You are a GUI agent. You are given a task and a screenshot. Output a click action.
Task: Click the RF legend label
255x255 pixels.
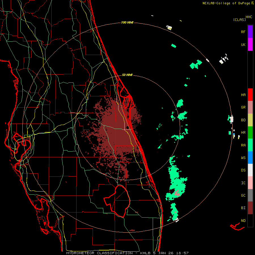(243, 32)
